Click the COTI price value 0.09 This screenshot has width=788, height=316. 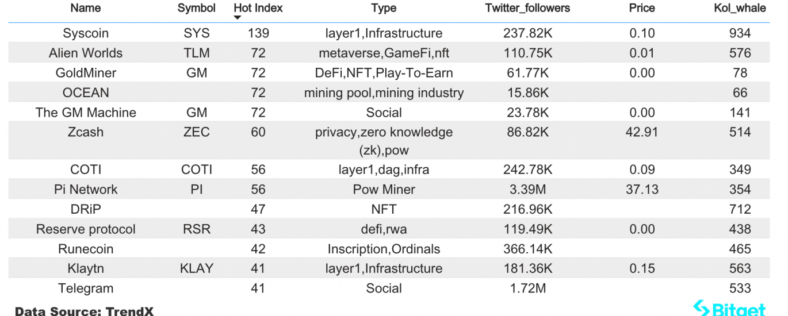pos(642,169)
